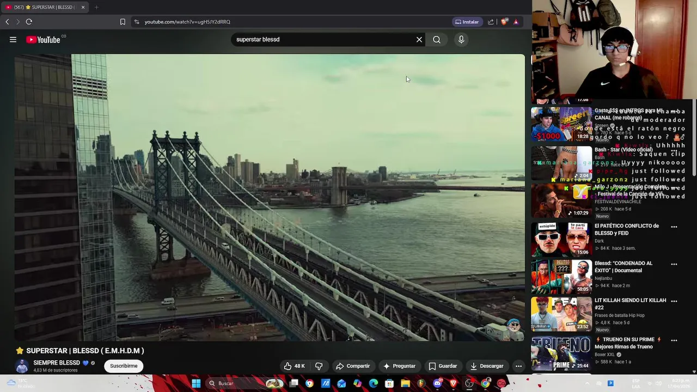Open Microsoft Store from the taskbar
Image resolution: width=697 pixels, height=392 pixels.
click(389, 383)
